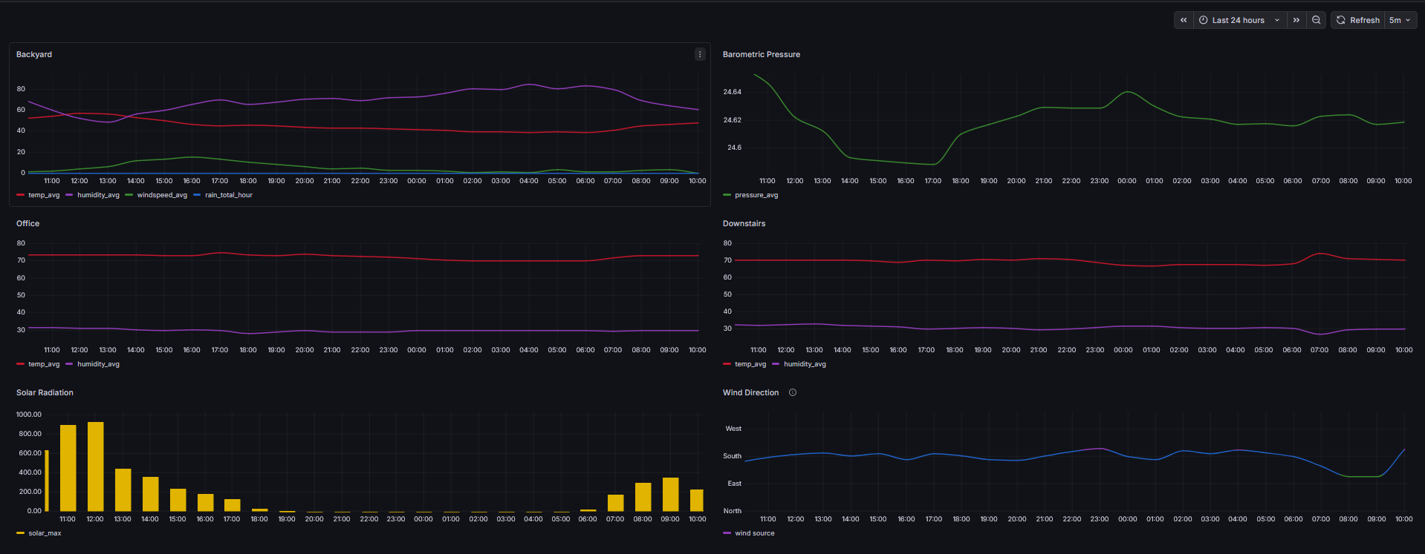This screenshot has width=1425, height=554.
Task: Expand the 5m refresh interval dropdown
Action: pyautogui.click(x=1400, y=20)
